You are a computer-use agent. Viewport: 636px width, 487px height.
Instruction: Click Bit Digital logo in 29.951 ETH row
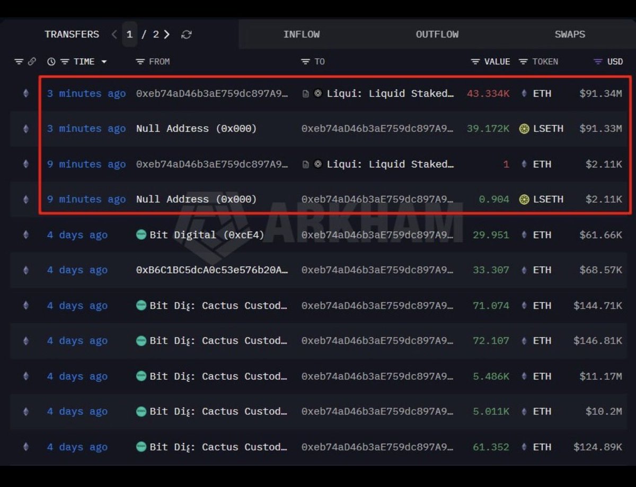point(141,235)
